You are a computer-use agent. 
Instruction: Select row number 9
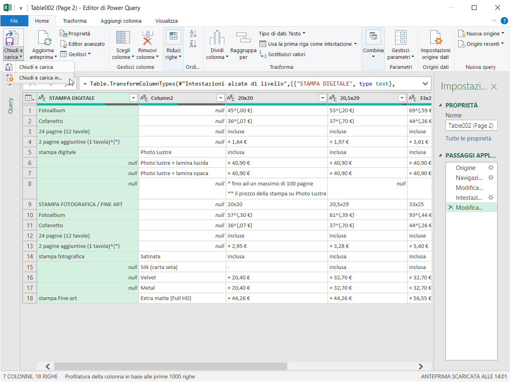(x=29, y=204)
